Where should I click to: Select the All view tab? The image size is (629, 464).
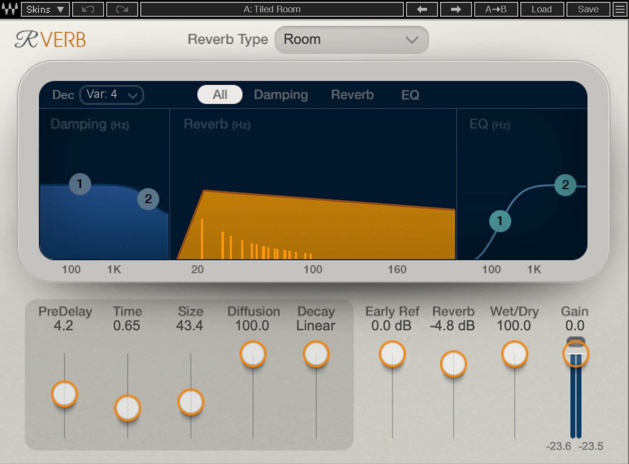pyautogui.click(x=220, y=95)
